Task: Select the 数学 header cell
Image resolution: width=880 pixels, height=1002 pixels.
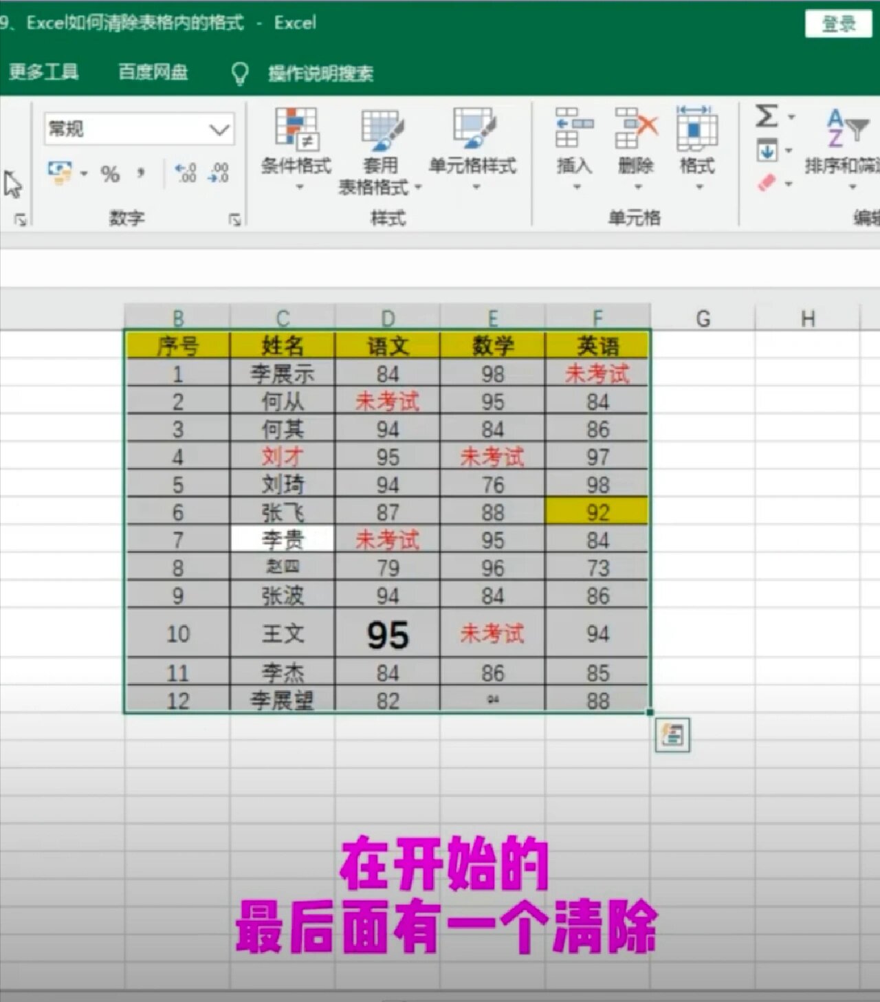Action: (x=492, y=345)
